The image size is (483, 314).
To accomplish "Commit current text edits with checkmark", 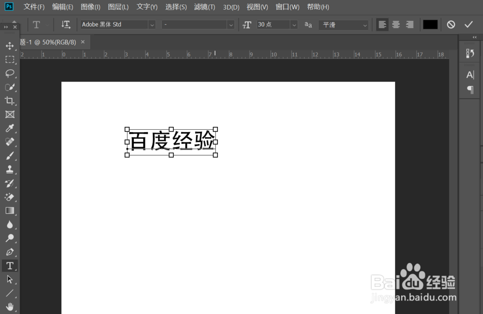I will coord(469,25).
